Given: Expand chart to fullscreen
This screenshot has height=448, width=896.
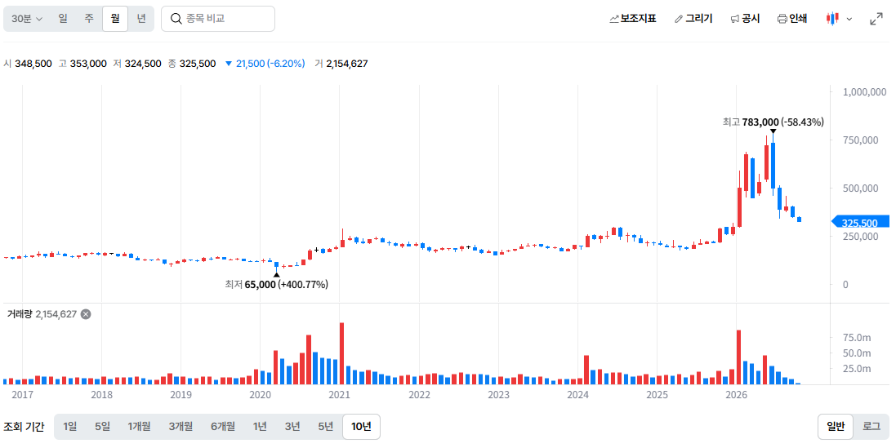Looking at the screenshot, I should coord(876,19).
